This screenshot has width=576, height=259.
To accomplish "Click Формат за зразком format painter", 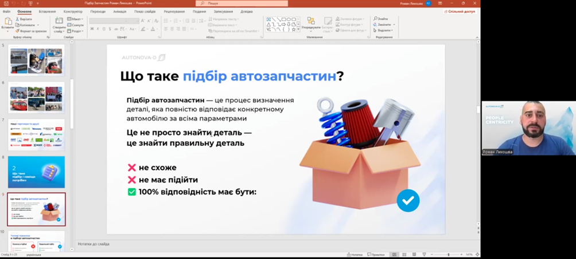I will [x=31, y=31].
